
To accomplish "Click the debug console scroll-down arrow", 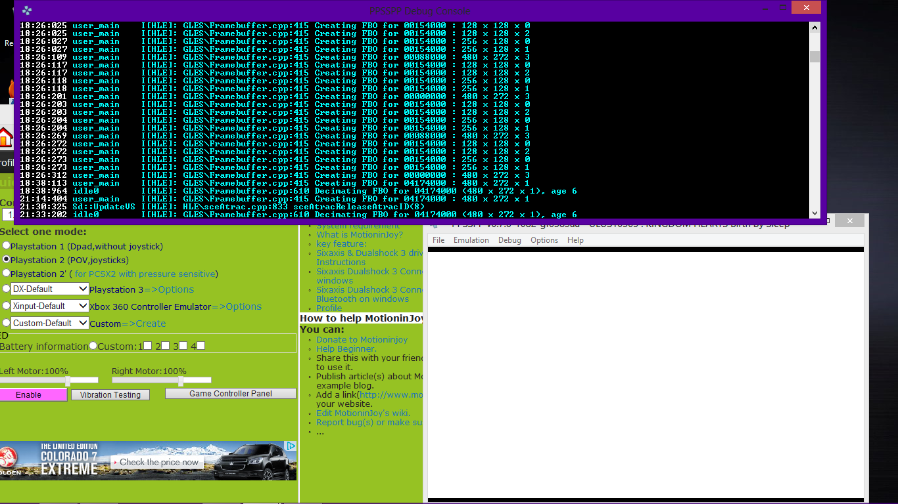I will [815, 213].
